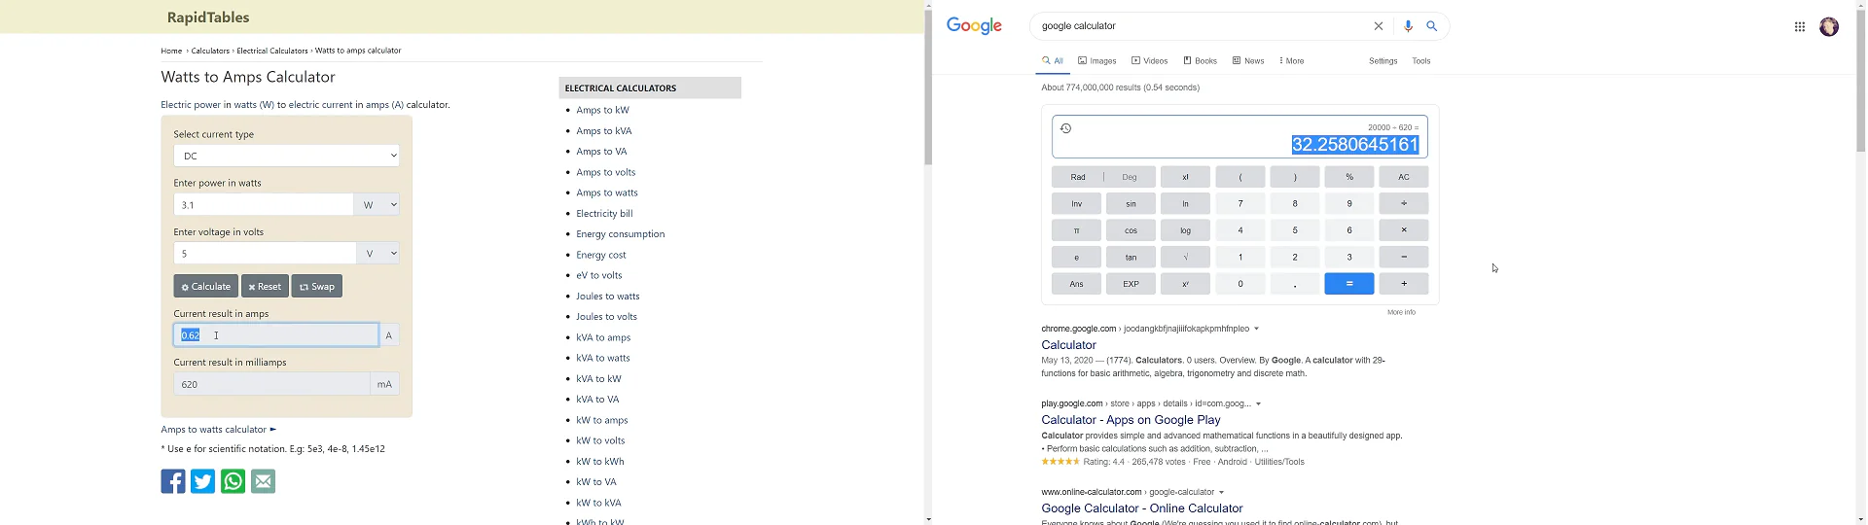
Task: Open Amps to kW link in sidebar
Action: click(602, 110)
